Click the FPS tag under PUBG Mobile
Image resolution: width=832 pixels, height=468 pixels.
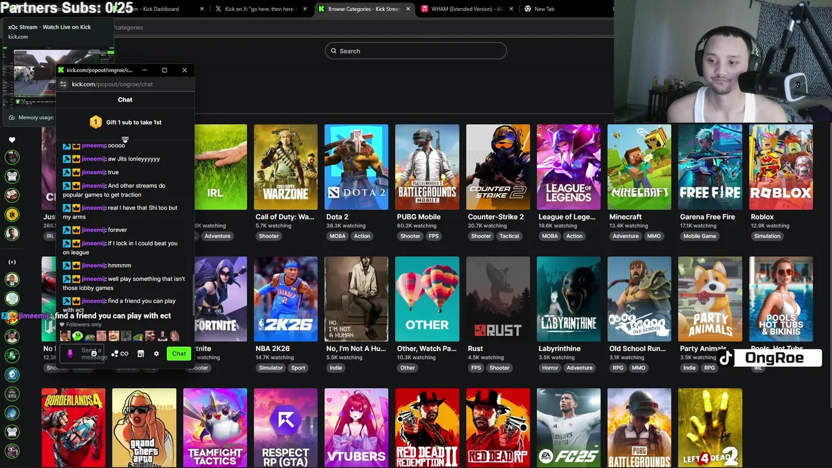click(x=434, y=236)
